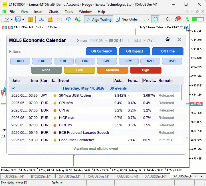
Task: Open the Charts menu
Action: pos(54,12)
